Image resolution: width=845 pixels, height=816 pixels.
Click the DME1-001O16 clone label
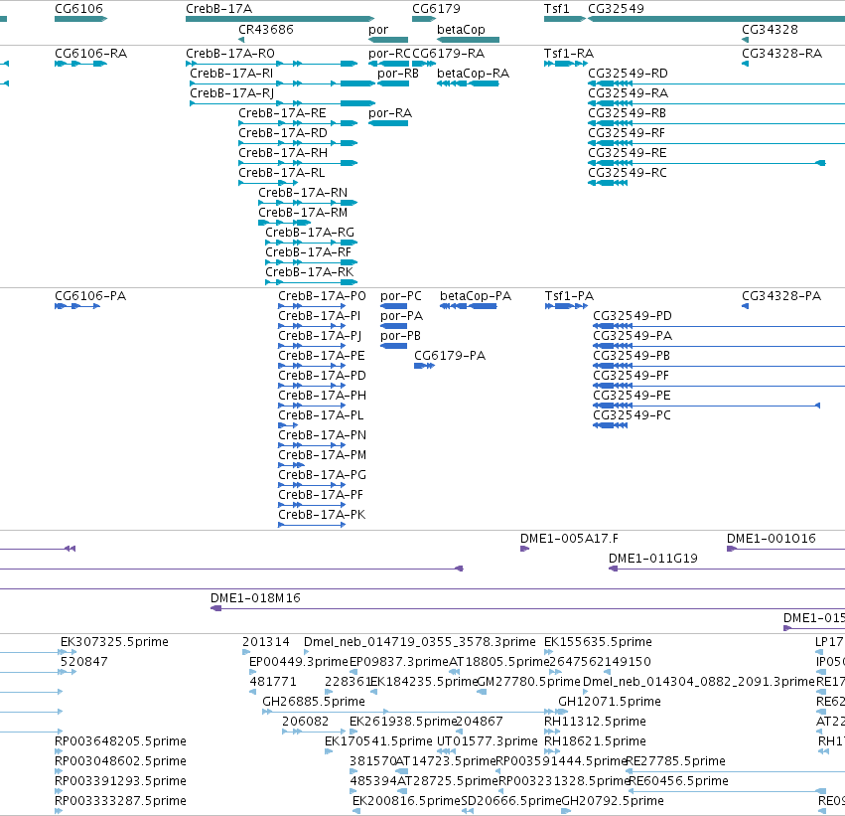(772, 539)
